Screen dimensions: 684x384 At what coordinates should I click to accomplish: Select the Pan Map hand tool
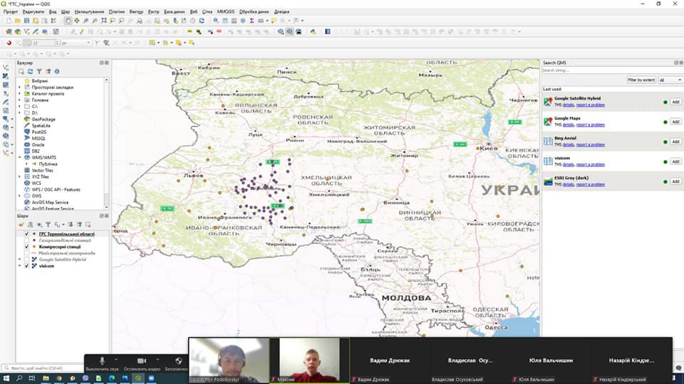click(68, 21)
